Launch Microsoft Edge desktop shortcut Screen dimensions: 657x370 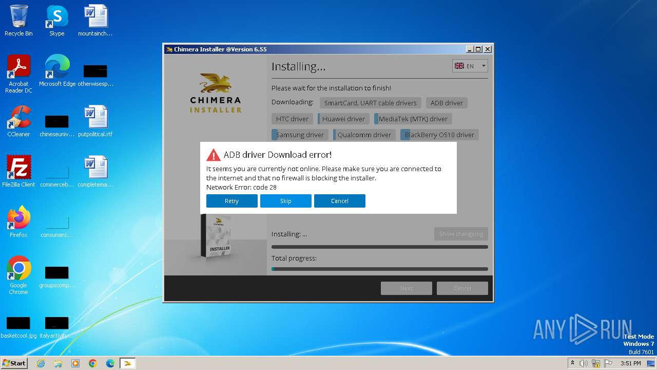[57, 71]
